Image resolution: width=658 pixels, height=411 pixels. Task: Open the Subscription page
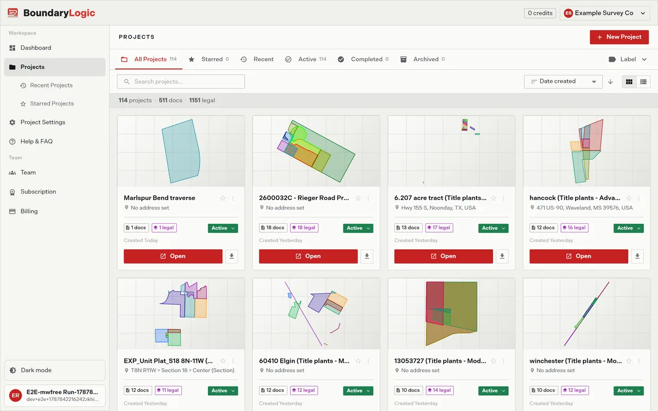click(55, 192)
